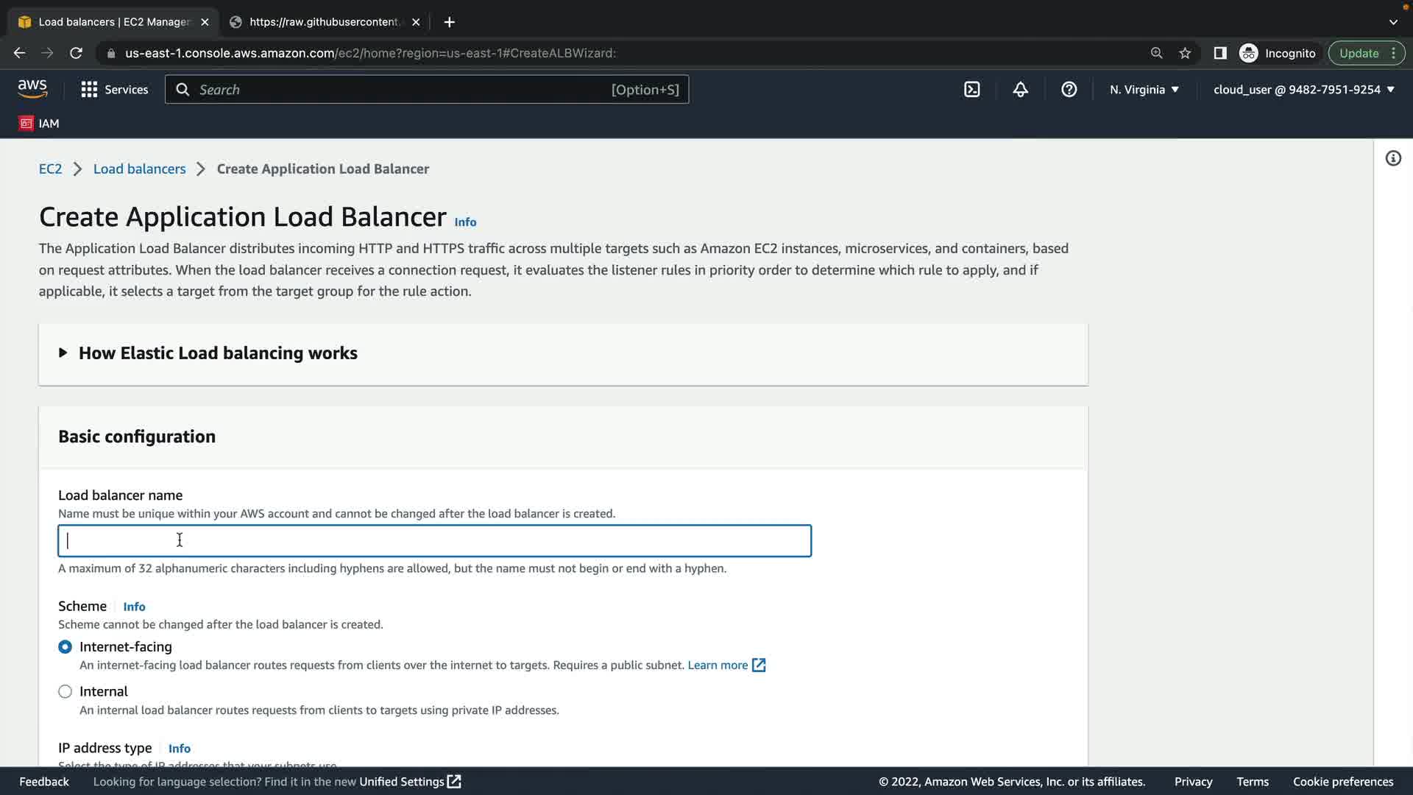Click the AWS console search box

[x=427, y=90]
